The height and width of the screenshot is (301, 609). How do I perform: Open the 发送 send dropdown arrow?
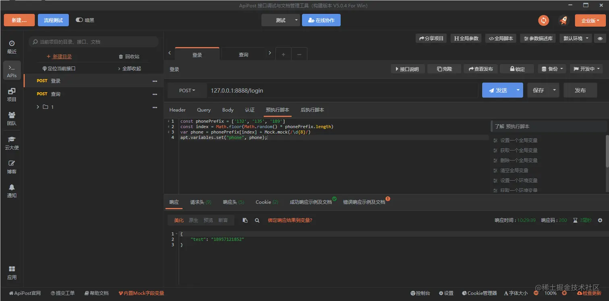[518, 90]
